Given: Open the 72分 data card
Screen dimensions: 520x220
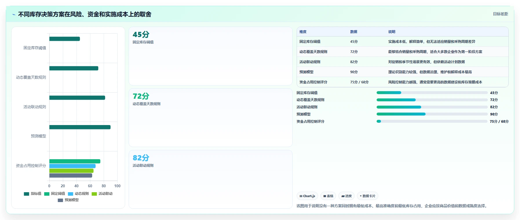Looking at the screenshot, I should pos(211,118).
